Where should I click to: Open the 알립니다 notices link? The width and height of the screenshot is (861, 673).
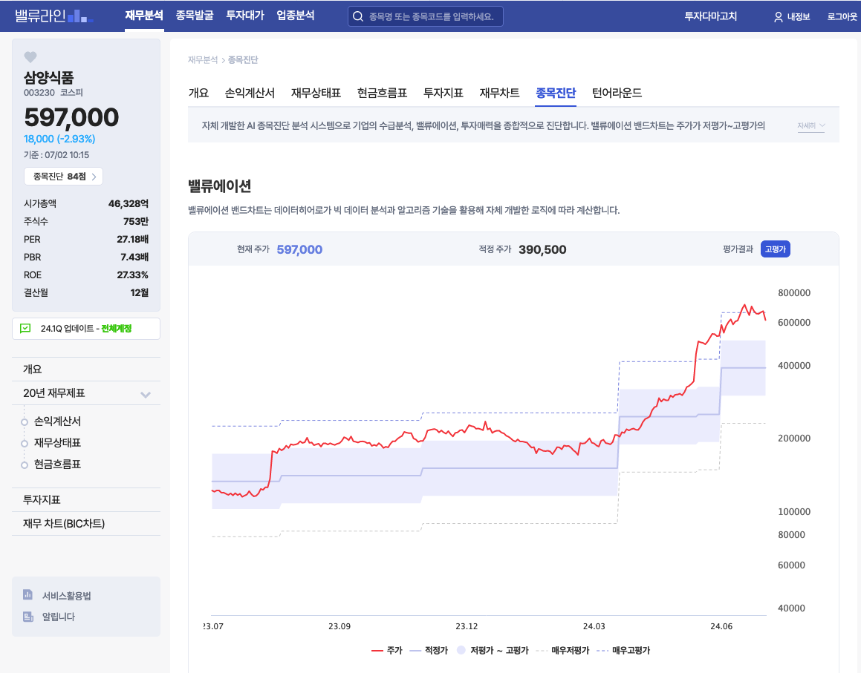point(59,617)
